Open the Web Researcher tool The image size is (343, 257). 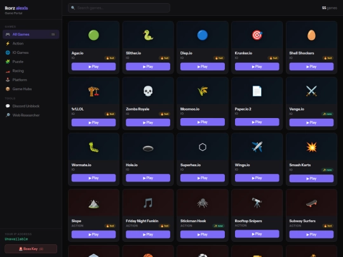31,115
